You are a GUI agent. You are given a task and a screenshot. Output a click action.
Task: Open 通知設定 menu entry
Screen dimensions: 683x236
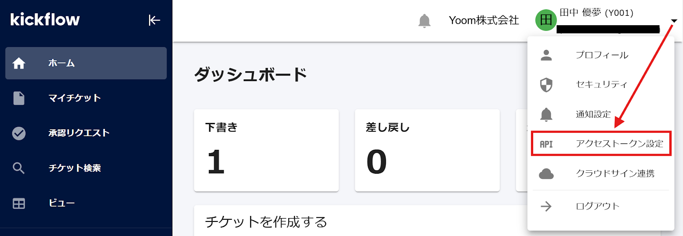593,114
